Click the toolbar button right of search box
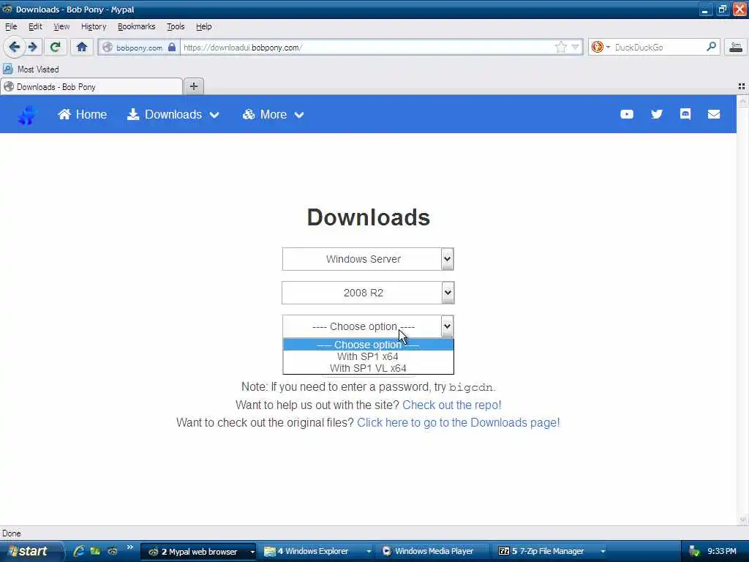749x562 pixels. (x=736, y=47)
